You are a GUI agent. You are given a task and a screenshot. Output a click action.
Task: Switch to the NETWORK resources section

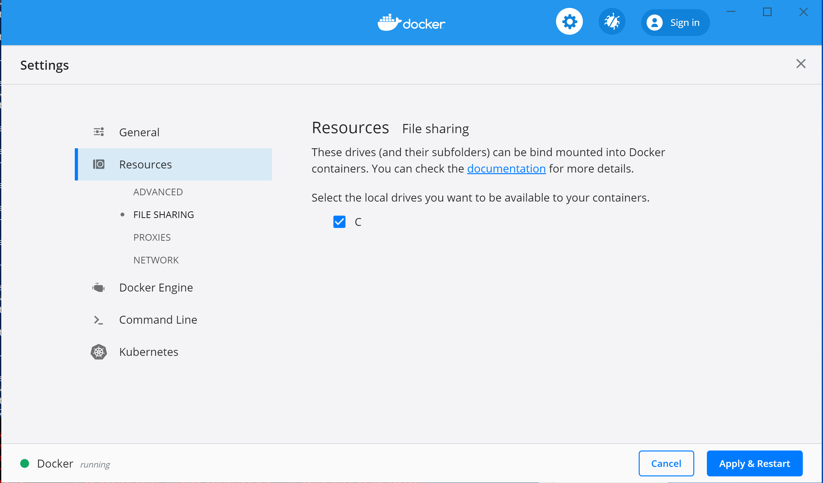pyautogui.click(x=156, y=260)
